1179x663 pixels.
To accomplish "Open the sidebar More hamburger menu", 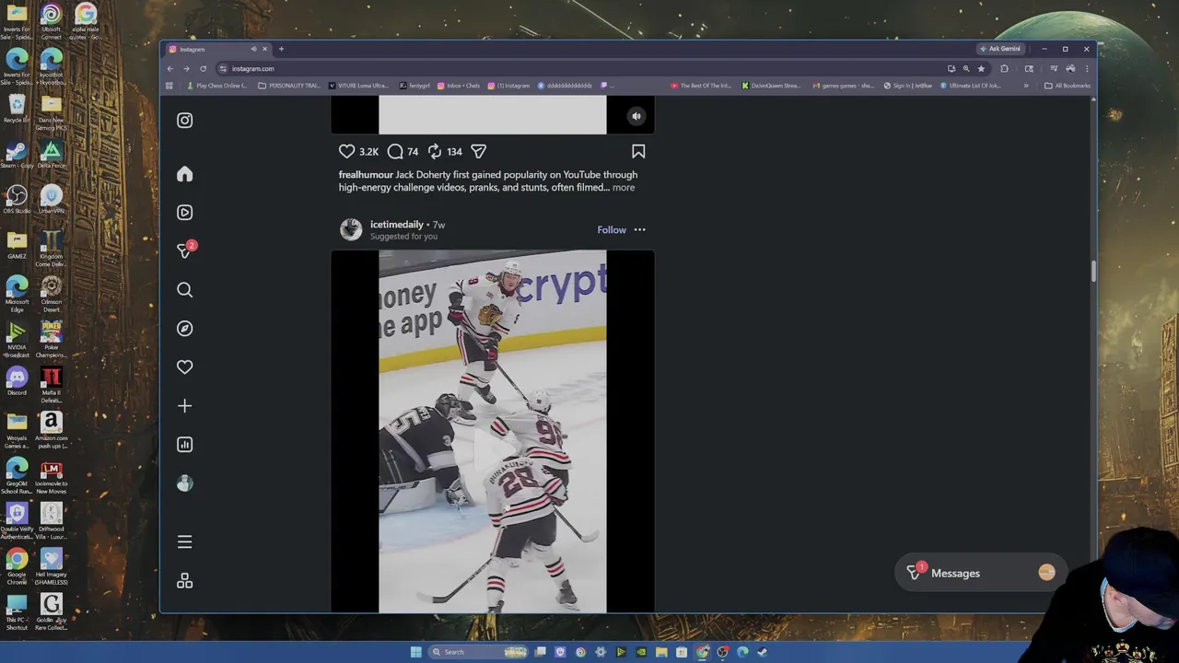I will coord(184,542).
